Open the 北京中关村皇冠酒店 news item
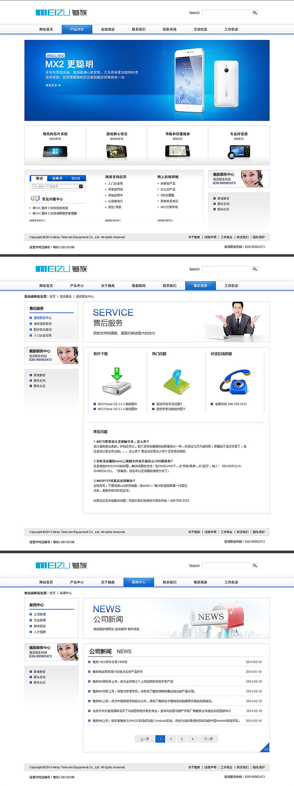 [x=162, y=711]
